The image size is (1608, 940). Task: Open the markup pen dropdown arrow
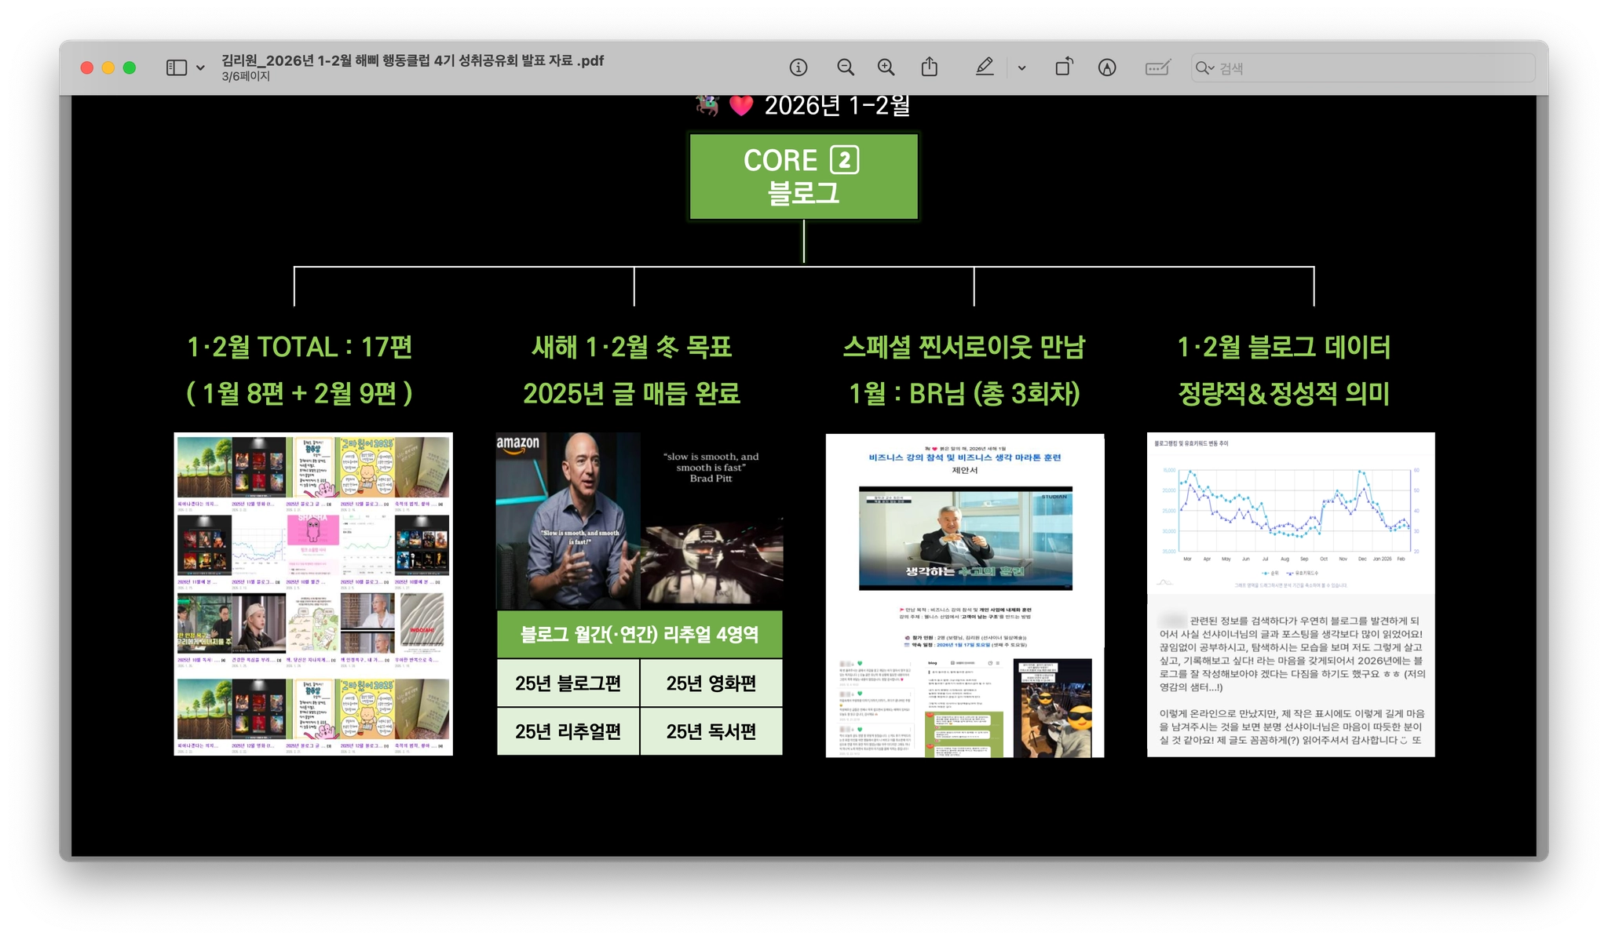[x=1021, y=67]
